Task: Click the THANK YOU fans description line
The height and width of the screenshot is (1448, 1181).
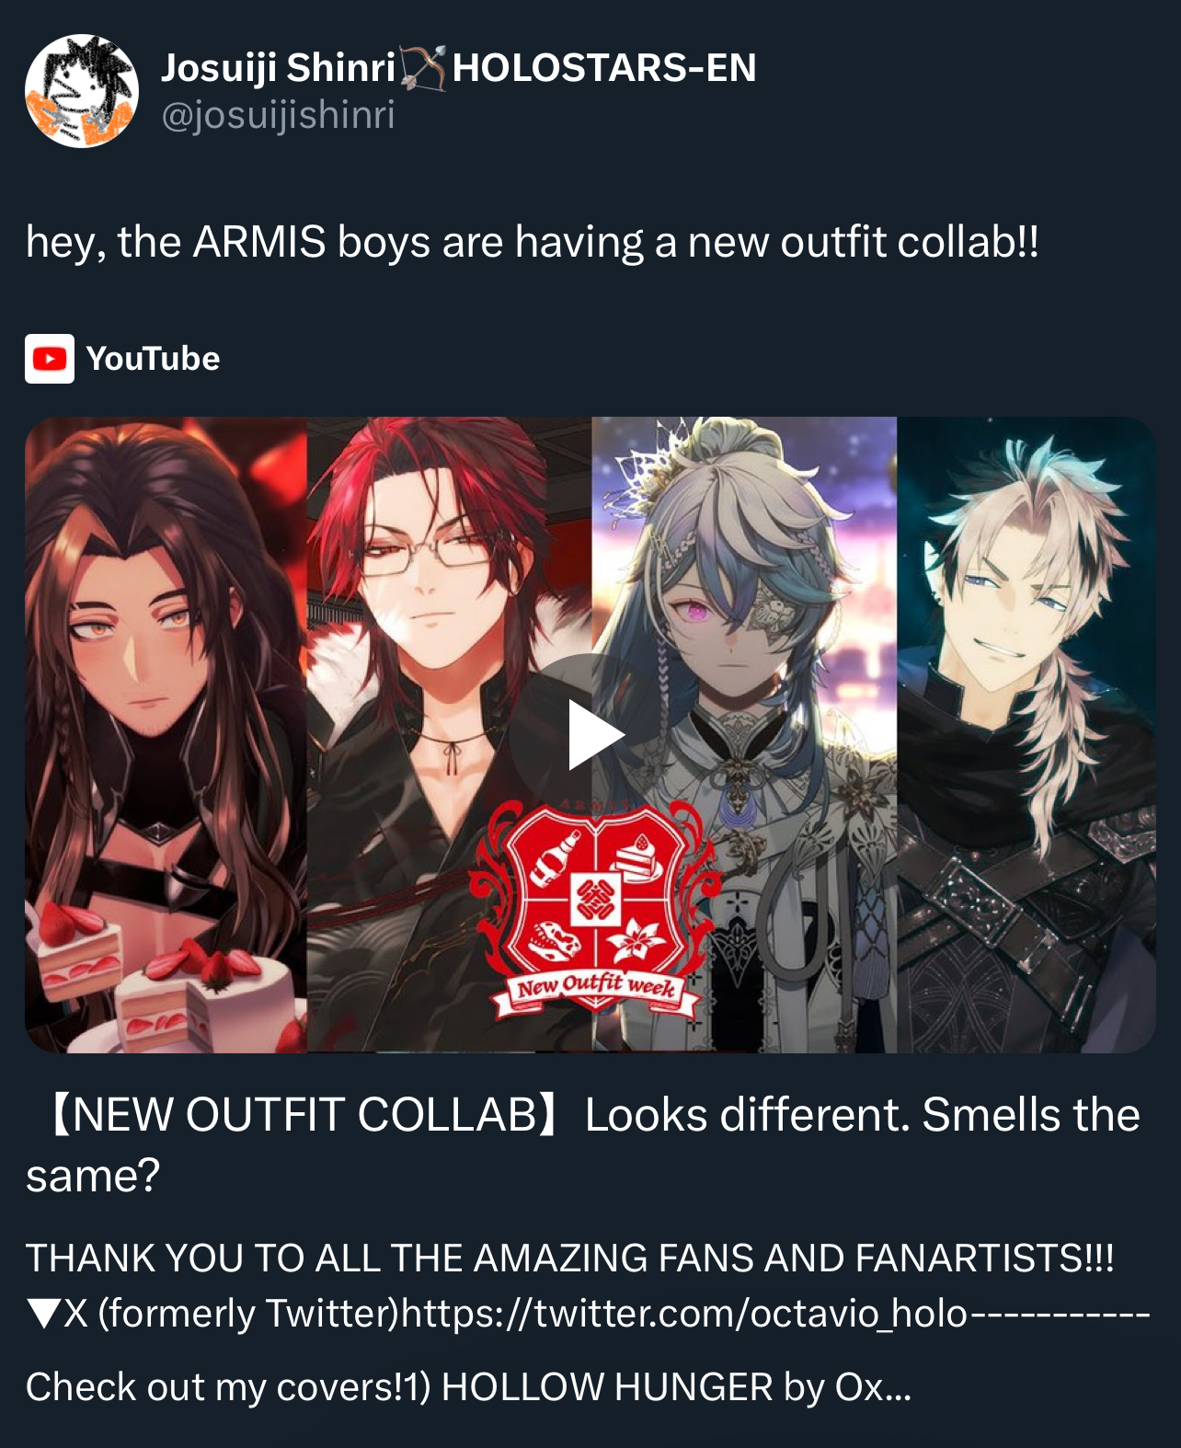Action: pos(569,1258)
